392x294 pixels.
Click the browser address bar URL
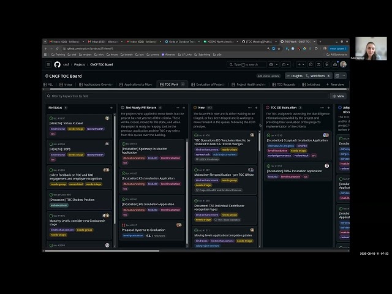point(90,48)
